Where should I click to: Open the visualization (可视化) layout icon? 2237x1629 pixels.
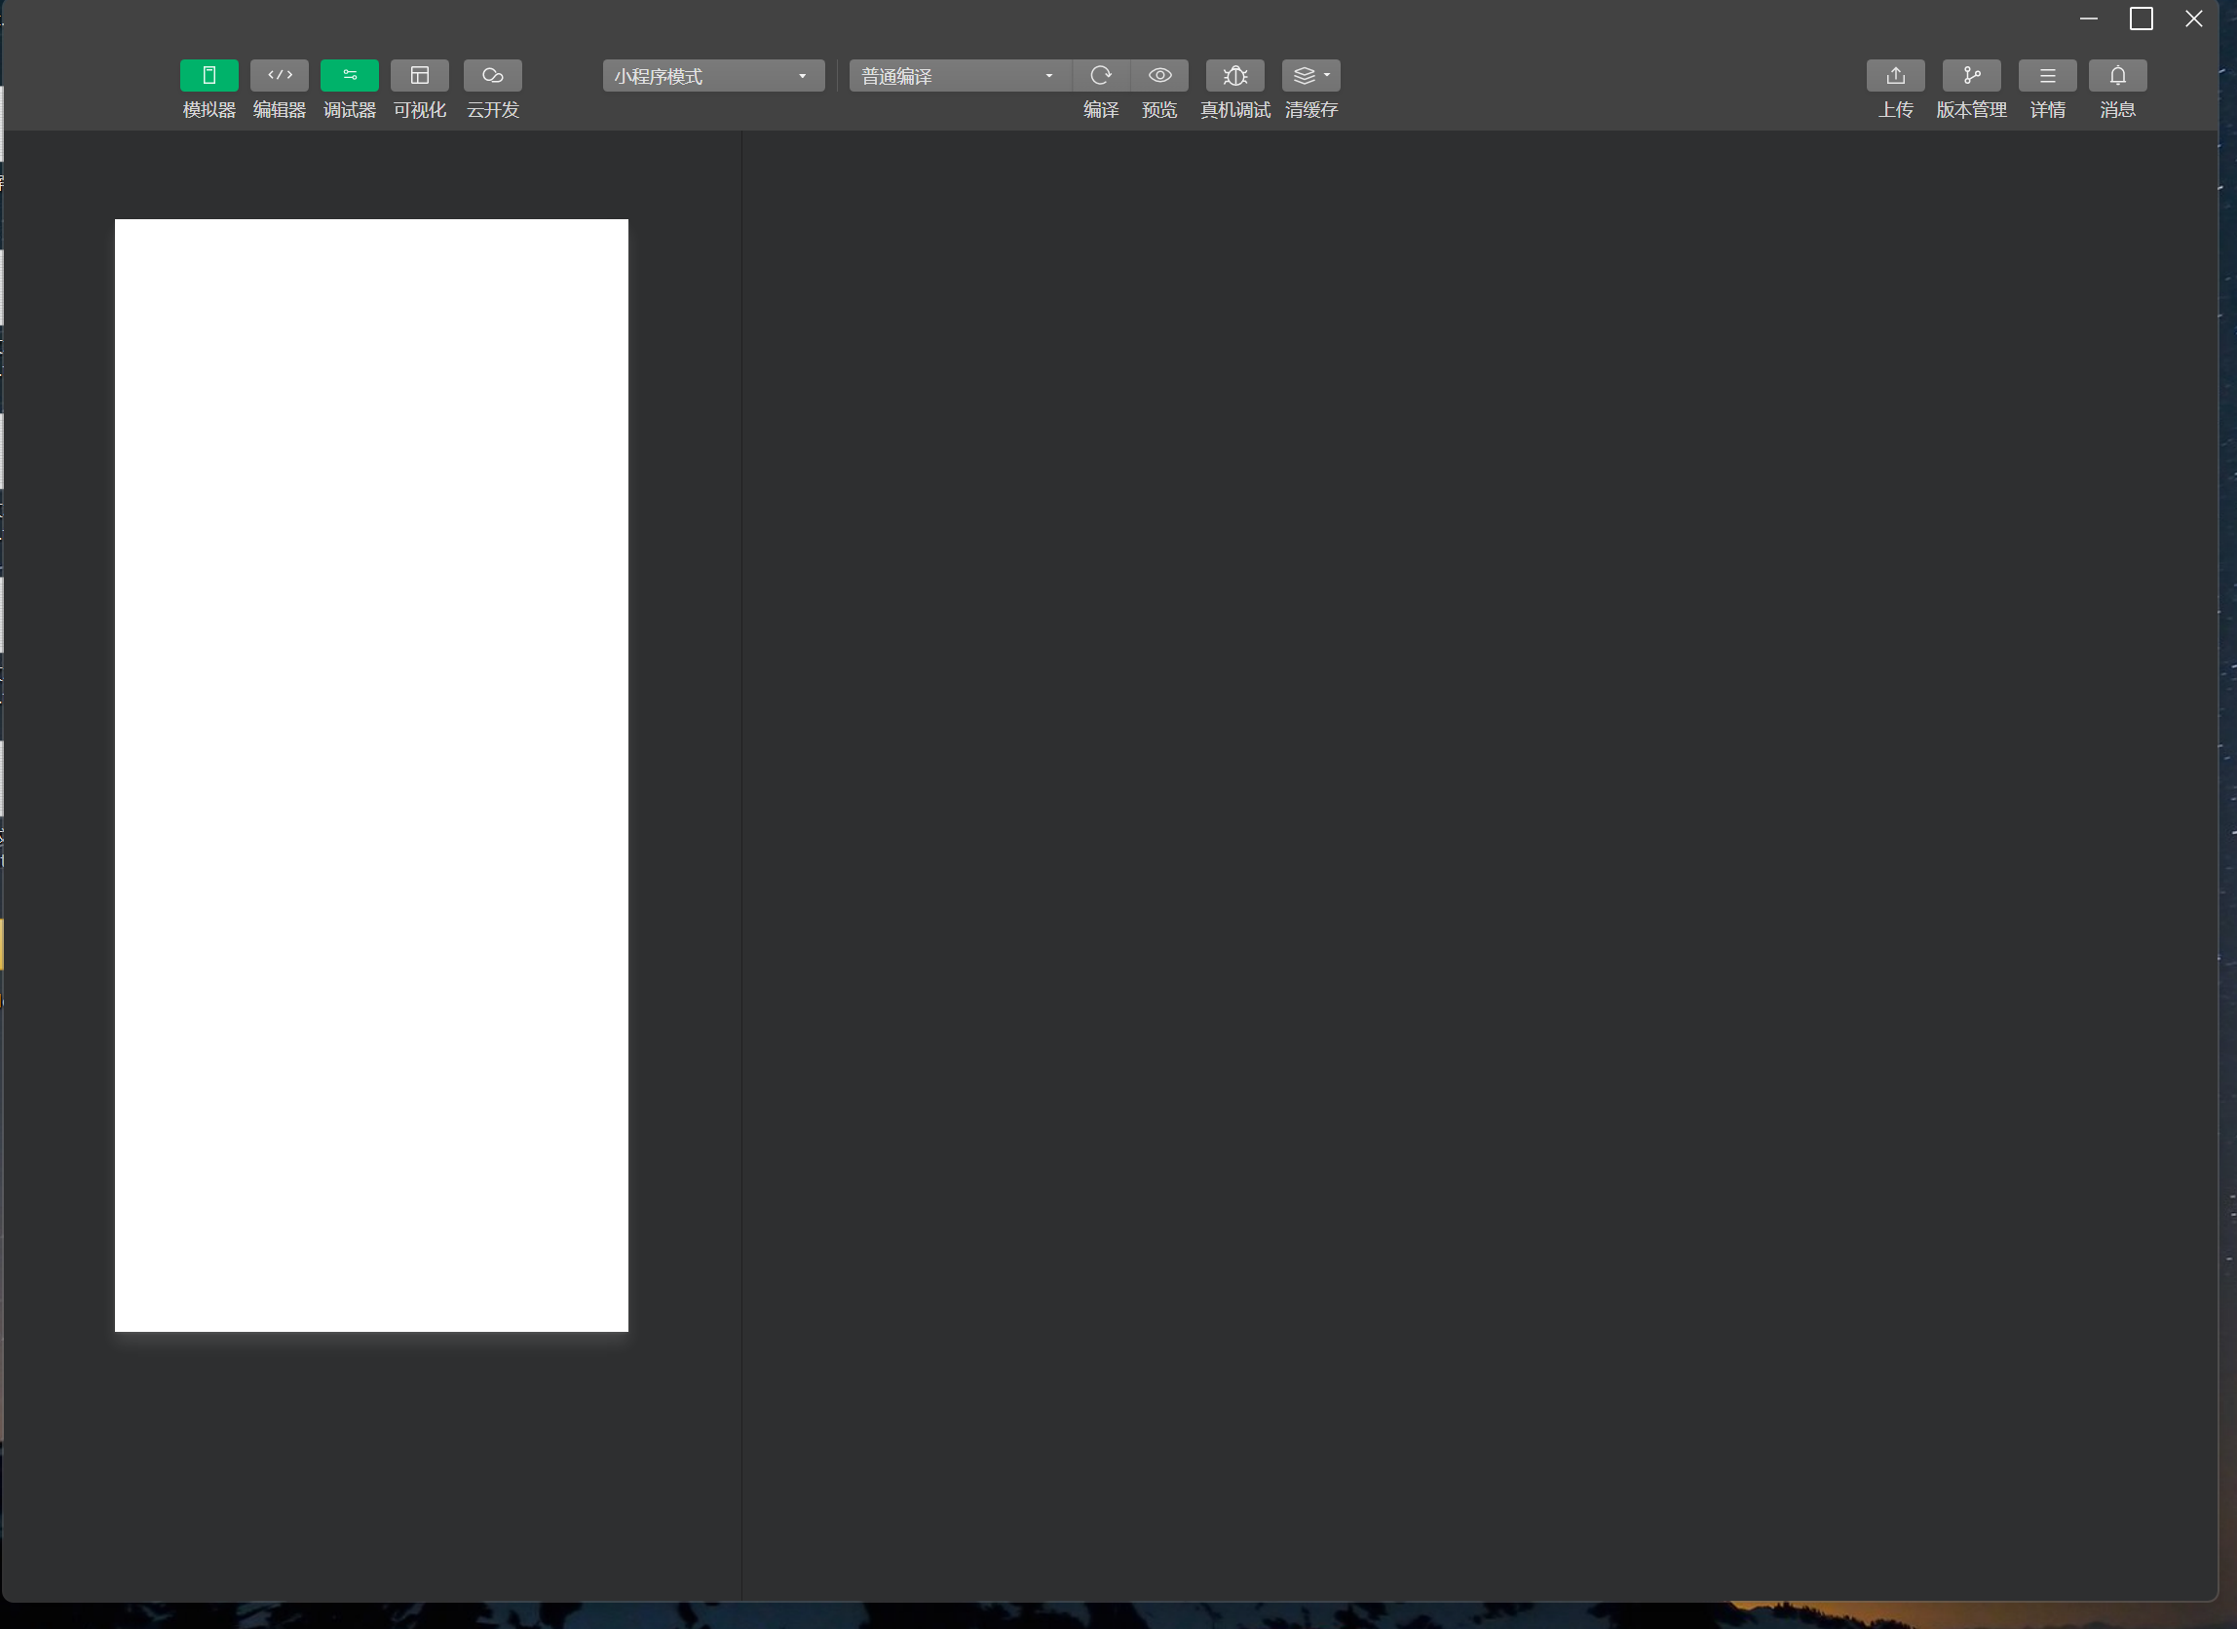[x=419, y=76]
